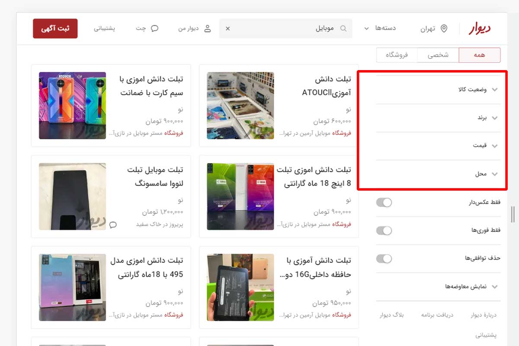Click the ۱,۲۰۰,۰۰۰ تومان price
Image resolution: width=519 pixels, height=346 pixels.
[x=163, y=212]
